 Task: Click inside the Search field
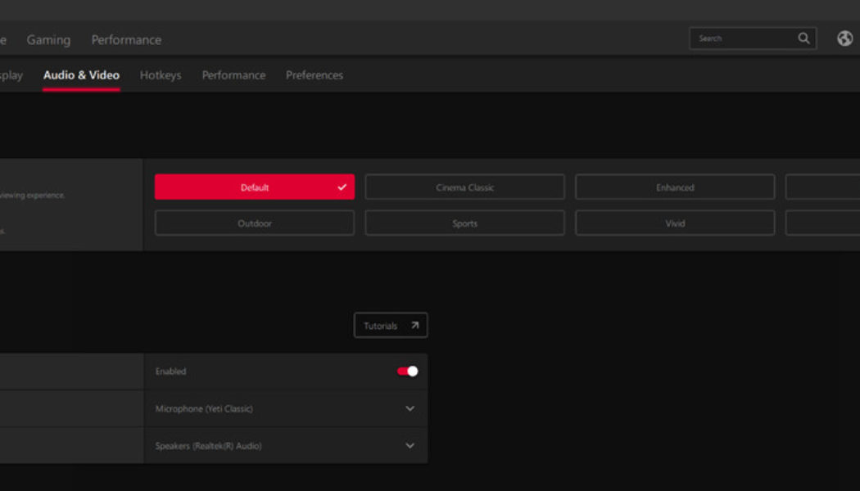[x=741, y=38]
